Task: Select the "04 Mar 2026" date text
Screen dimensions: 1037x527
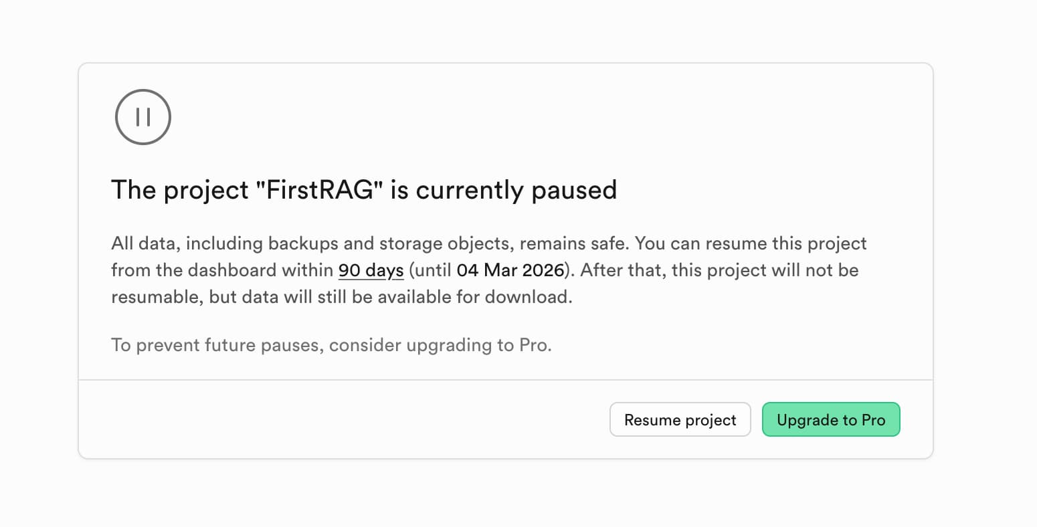Action: pyautogui.click(x=510, y=270)
